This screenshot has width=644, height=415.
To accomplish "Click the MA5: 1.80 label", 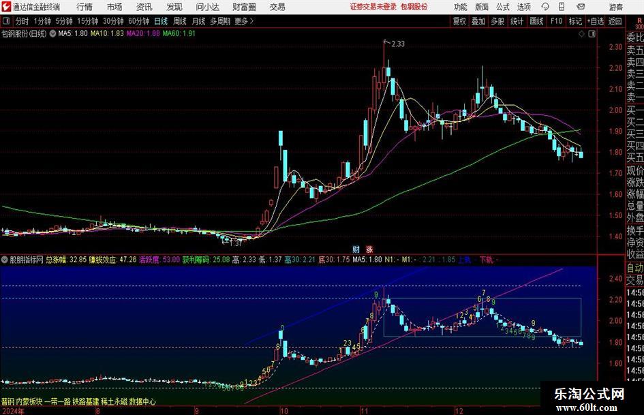I will tap(73, 33).
